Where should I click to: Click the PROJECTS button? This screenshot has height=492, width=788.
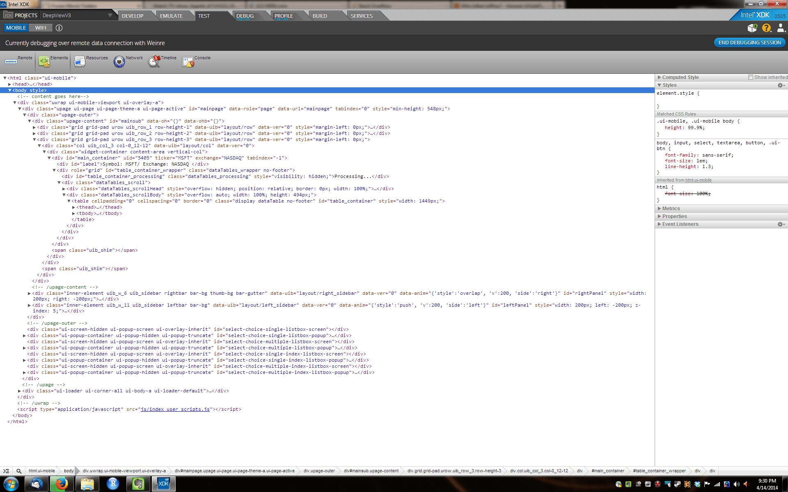26,16
